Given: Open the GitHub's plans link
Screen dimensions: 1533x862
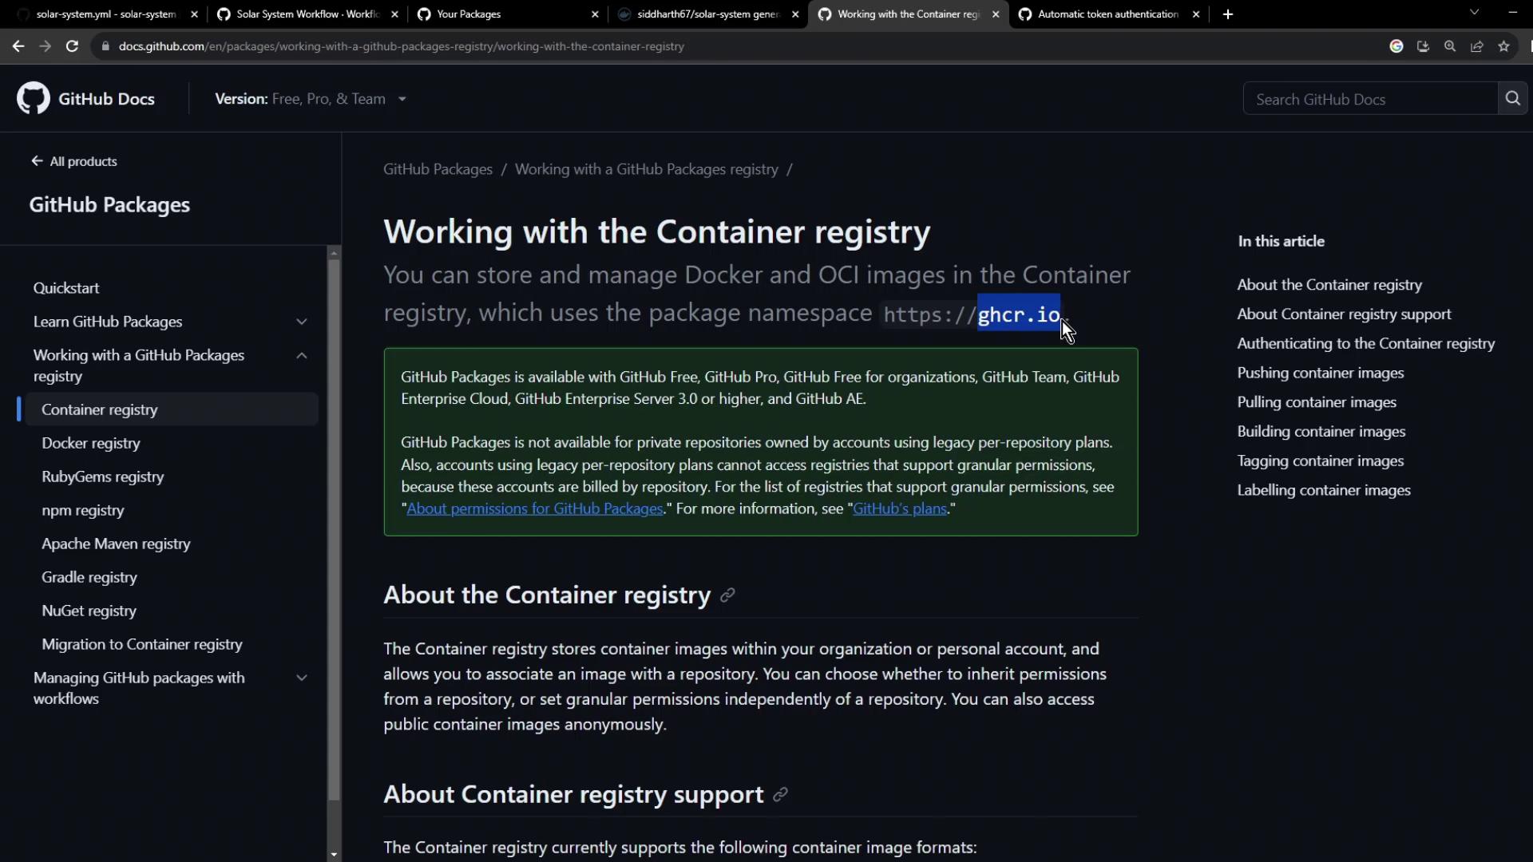Looking at the screenshot, I should [x=899, y=509].
